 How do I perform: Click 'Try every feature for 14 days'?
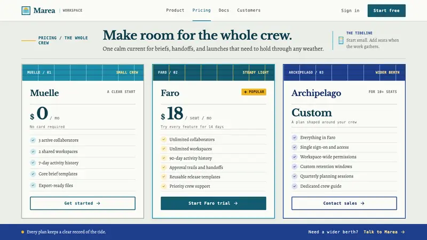[x=192, y=127]
